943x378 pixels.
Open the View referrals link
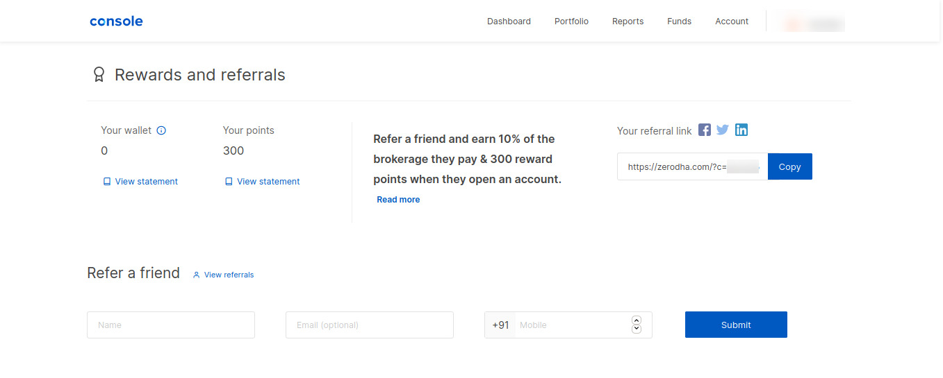coord(223,275)
